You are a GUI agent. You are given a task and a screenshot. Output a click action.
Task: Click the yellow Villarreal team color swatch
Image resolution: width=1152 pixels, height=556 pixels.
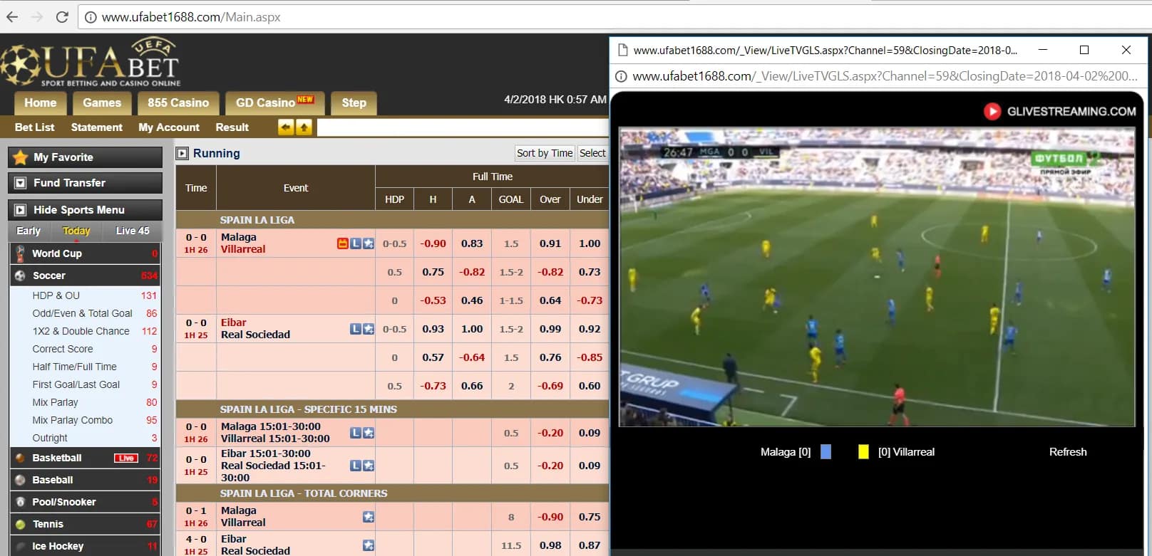[863, 452]
